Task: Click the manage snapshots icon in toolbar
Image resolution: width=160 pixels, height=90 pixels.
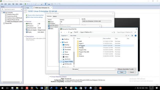Action: pyautogui.click(x=42, y=4)
